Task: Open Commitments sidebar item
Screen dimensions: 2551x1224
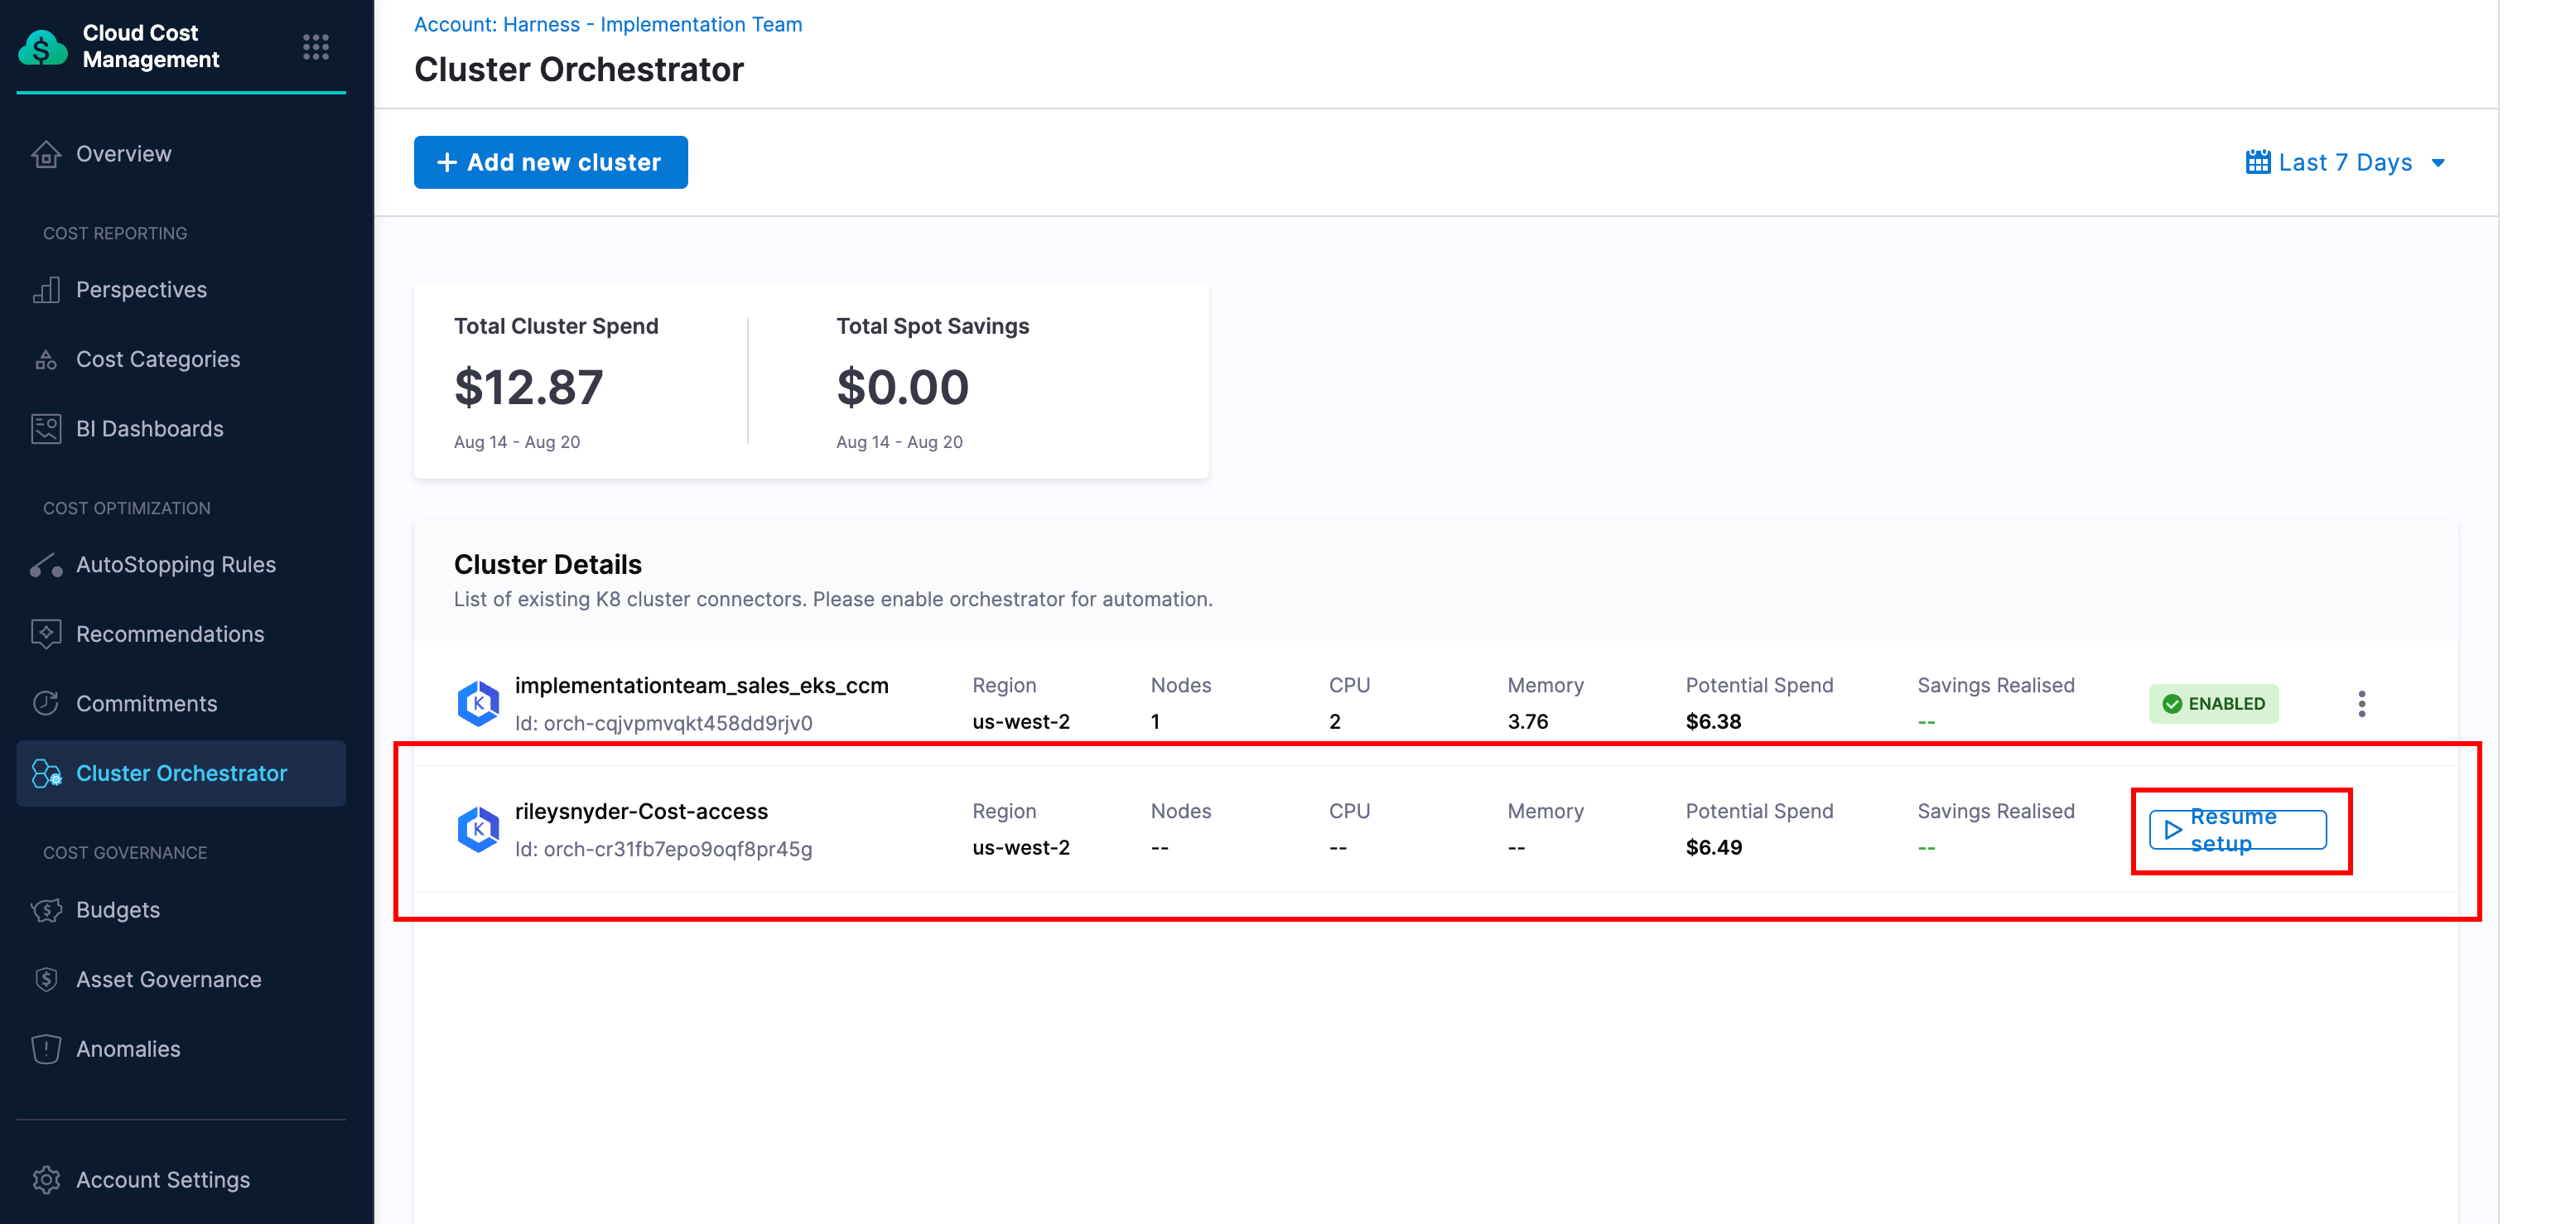Action: coord(147,703)
